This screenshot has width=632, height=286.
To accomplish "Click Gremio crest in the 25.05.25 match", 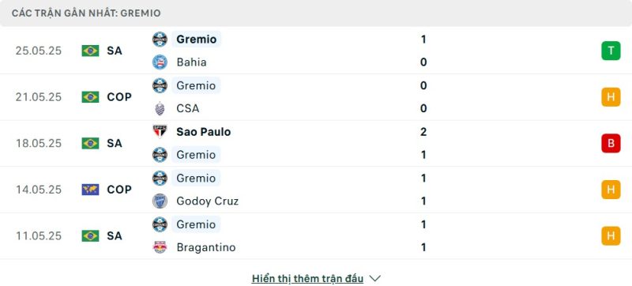I will pos(160,39).
